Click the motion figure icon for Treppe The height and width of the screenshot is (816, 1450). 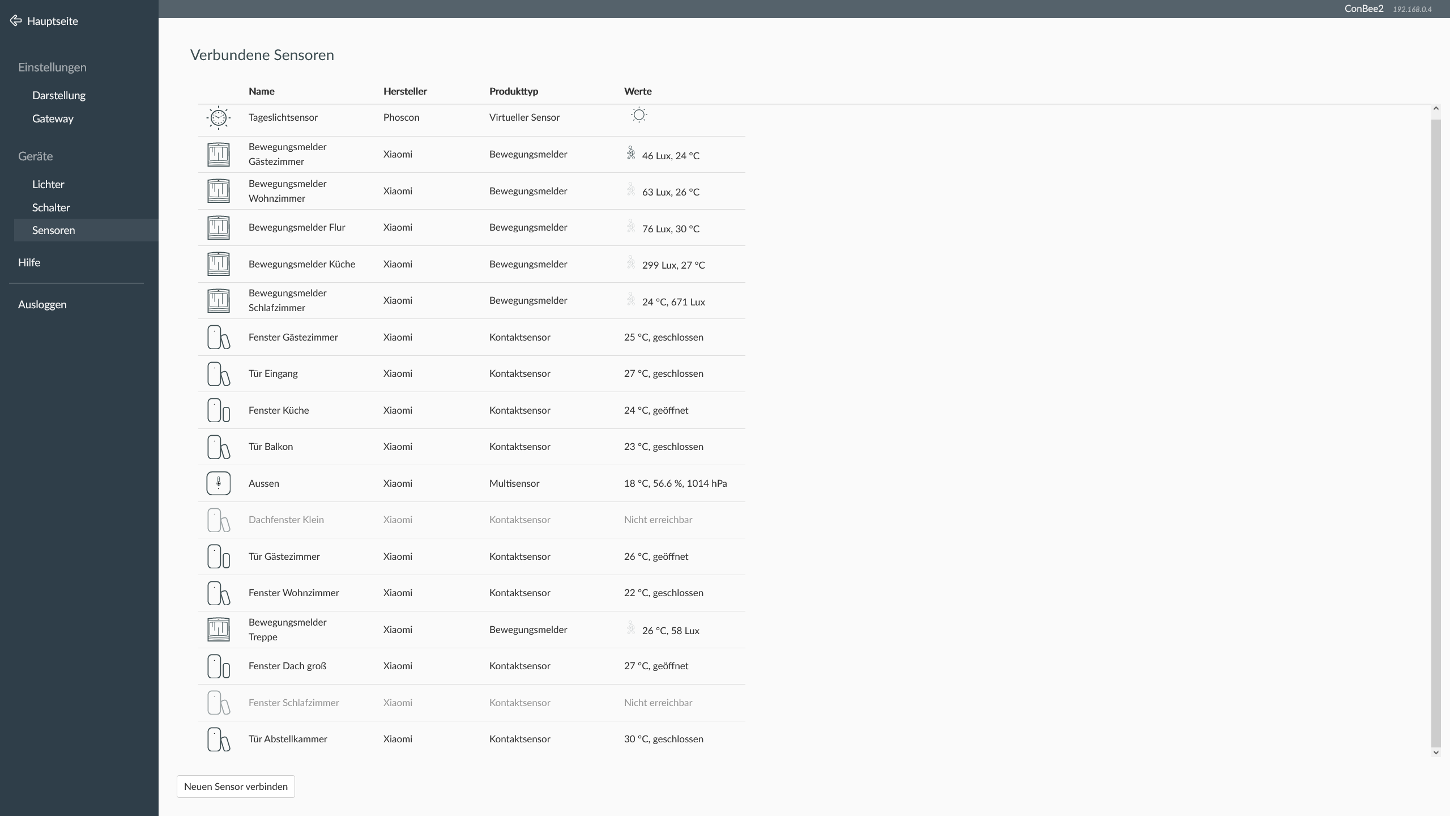coord(631,628)
